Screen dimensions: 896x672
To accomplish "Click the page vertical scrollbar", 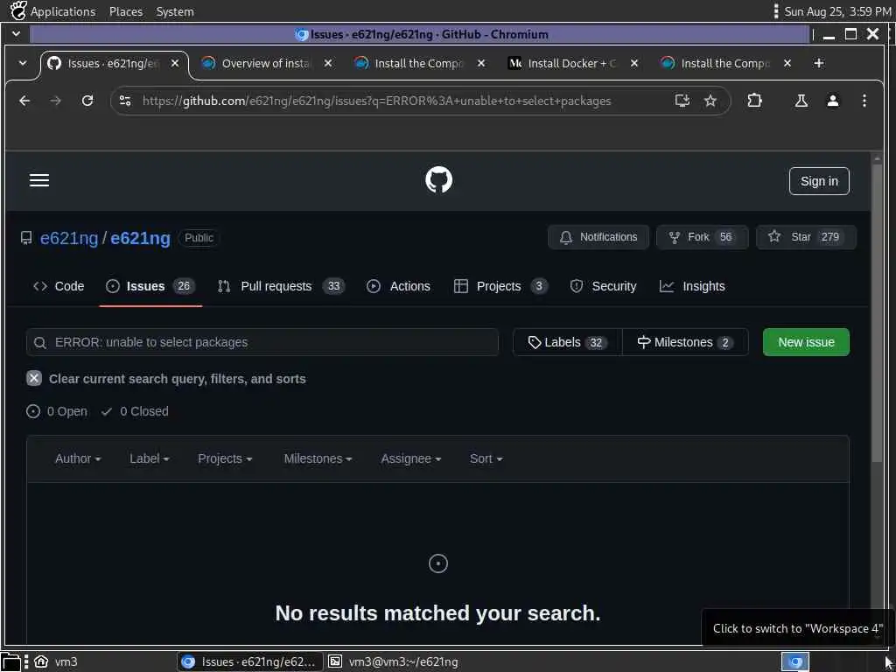I will pos(877,312).
